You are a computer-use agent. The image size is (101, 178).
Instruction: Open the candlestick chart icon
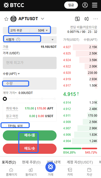[x=87, y=19]
